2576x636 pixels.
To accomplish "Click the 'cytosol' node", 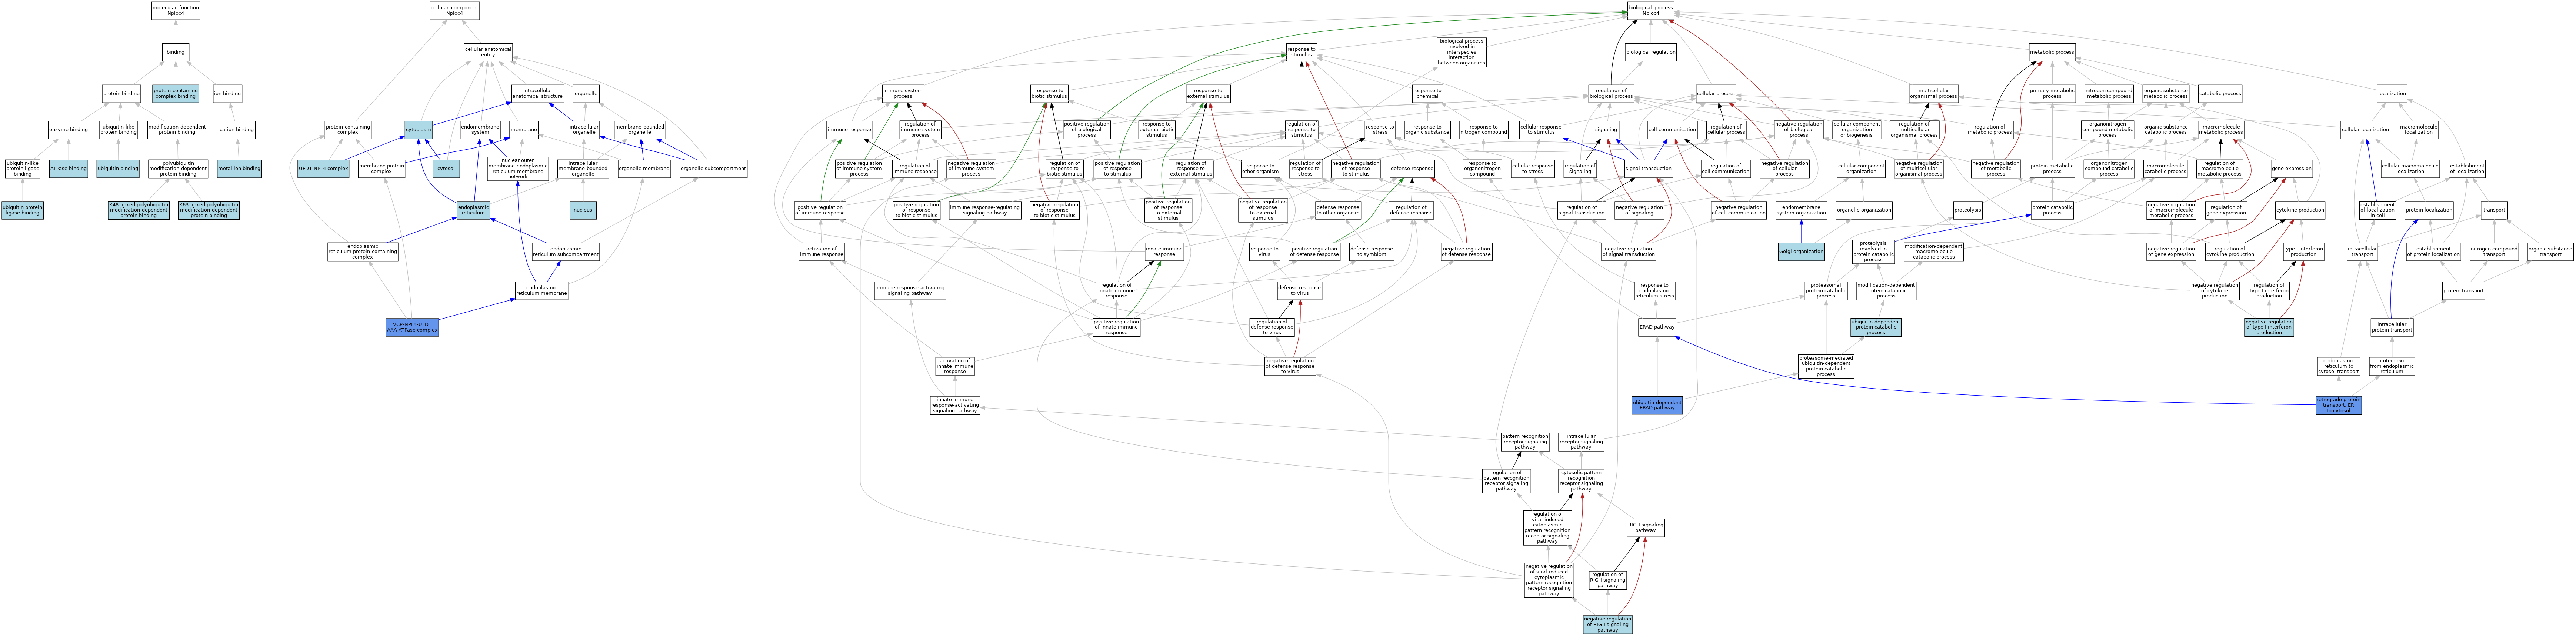I will [x=446, y=169].
